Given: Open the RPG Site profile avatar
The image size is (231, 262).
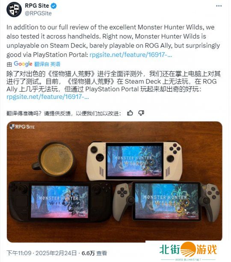Looking at the screenshot, I should click(x=14, y=9).
